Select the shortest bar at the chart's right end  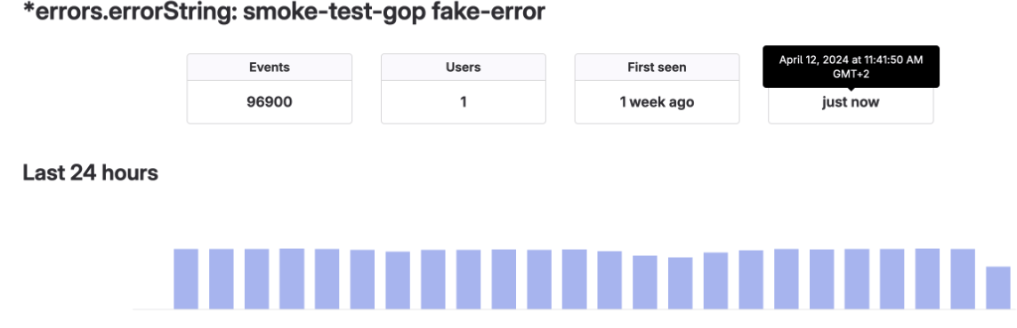(x=998, y=288)
